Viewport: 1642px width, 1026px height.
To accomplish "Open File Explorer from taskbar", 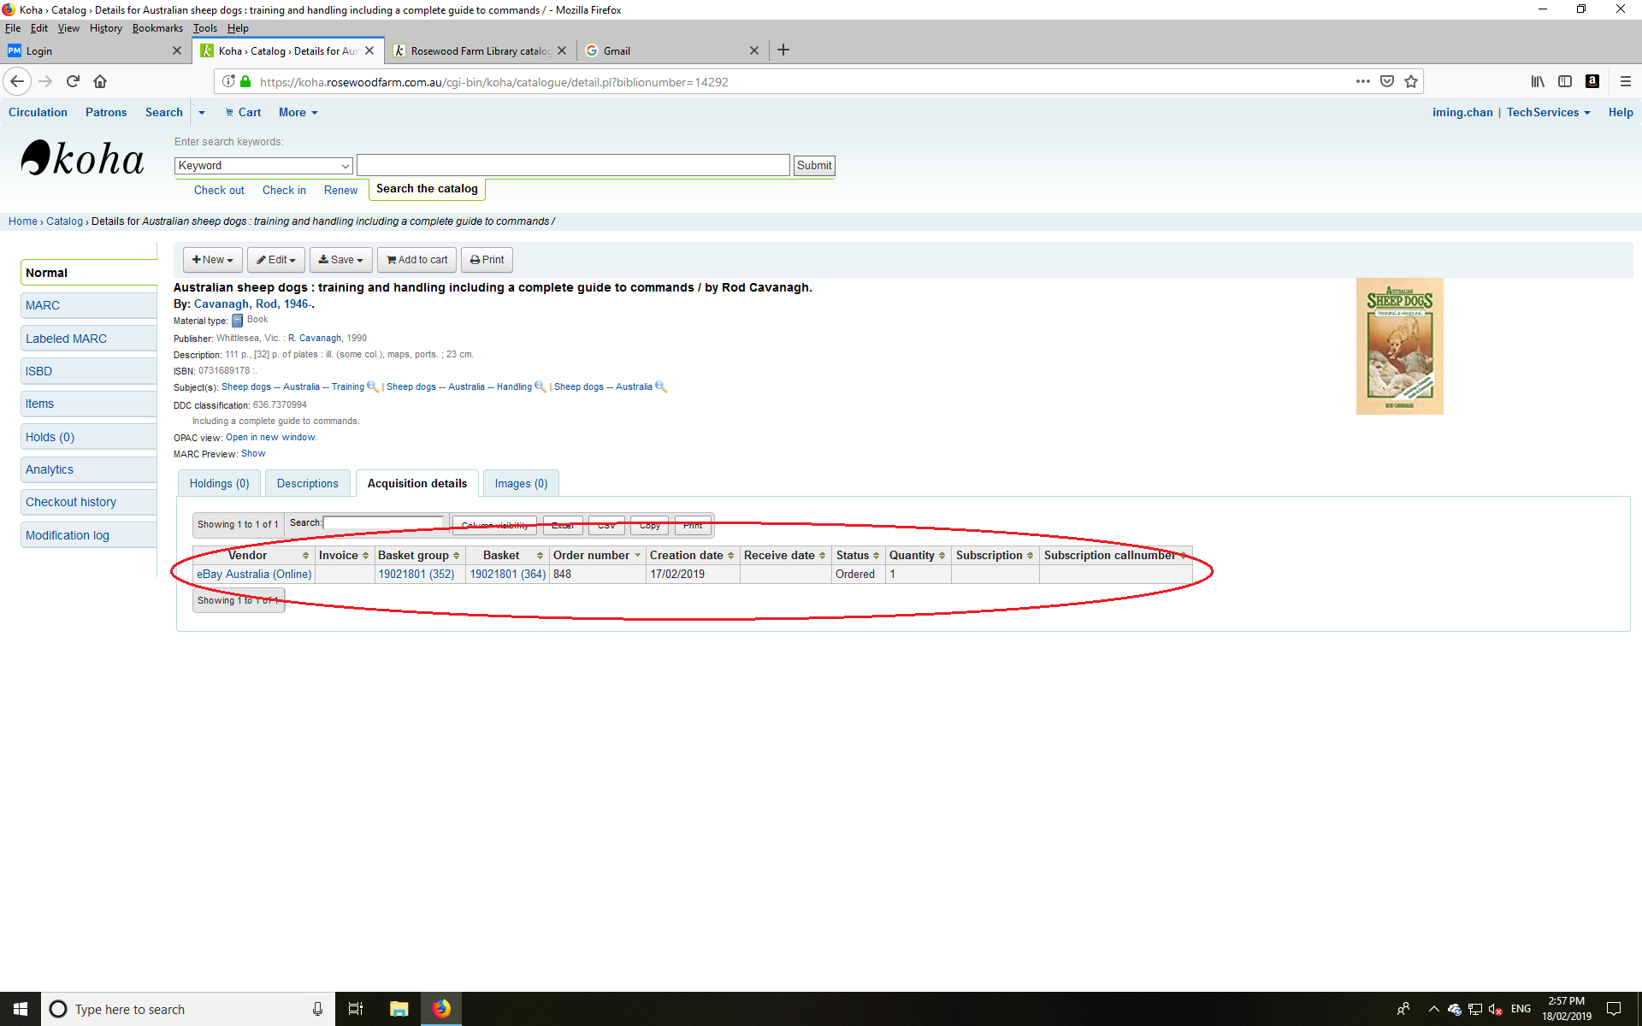I will pyautogui.click(x=399, y=1009).
